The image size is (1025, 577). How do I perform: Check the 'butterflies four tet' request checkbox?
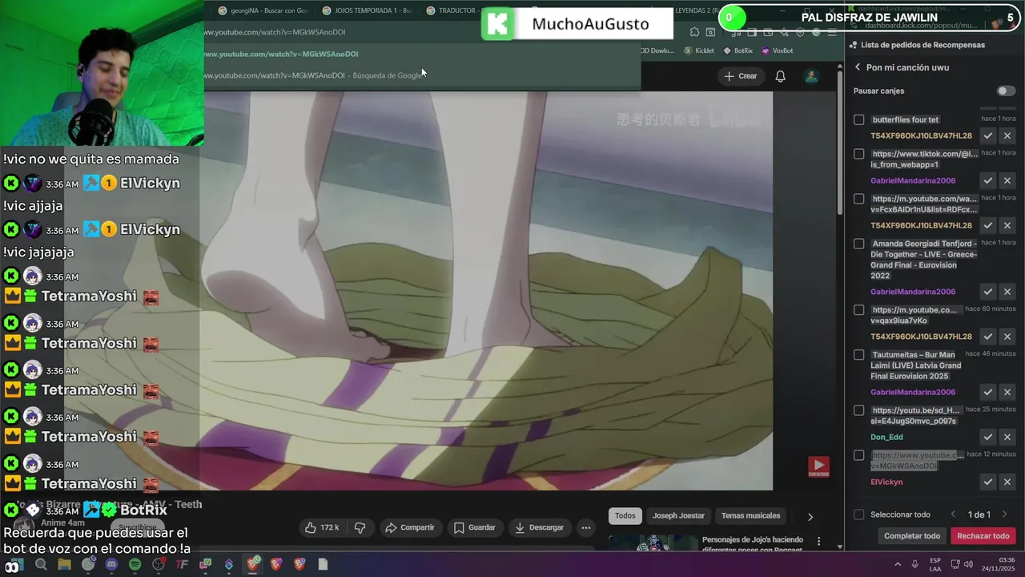[859, 119]
